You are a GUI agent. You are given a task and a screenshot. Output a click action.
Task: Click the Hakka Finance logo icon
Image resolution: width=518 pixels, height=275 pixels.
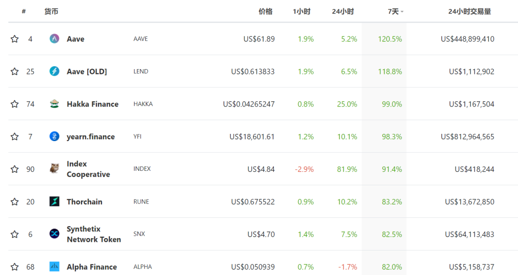[x=54, y=104]
